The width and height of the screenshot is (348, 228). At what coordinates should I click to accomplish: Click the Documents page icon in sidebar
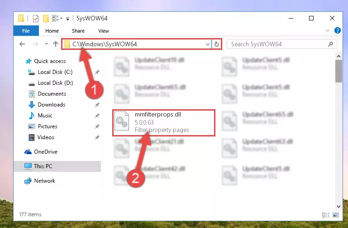[32, 94]
